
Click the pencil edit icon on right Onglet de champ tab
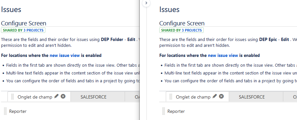point(215,96)
